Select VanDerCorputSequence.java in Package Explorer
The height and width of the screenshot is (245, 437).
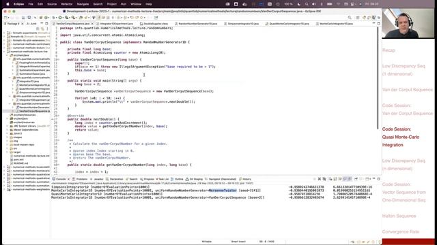[x=34, y=111]
